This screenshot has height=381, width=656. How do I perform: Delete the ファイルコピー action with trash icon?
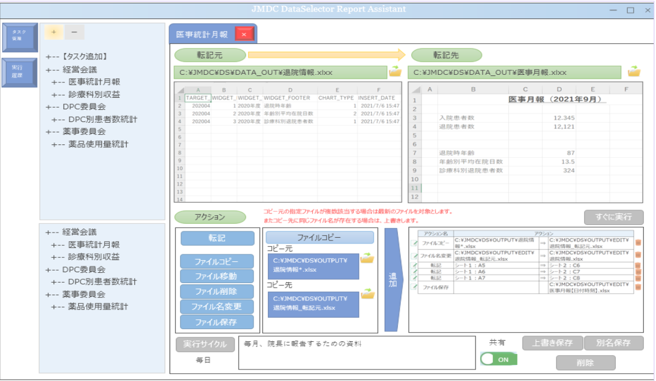[638, 243]
